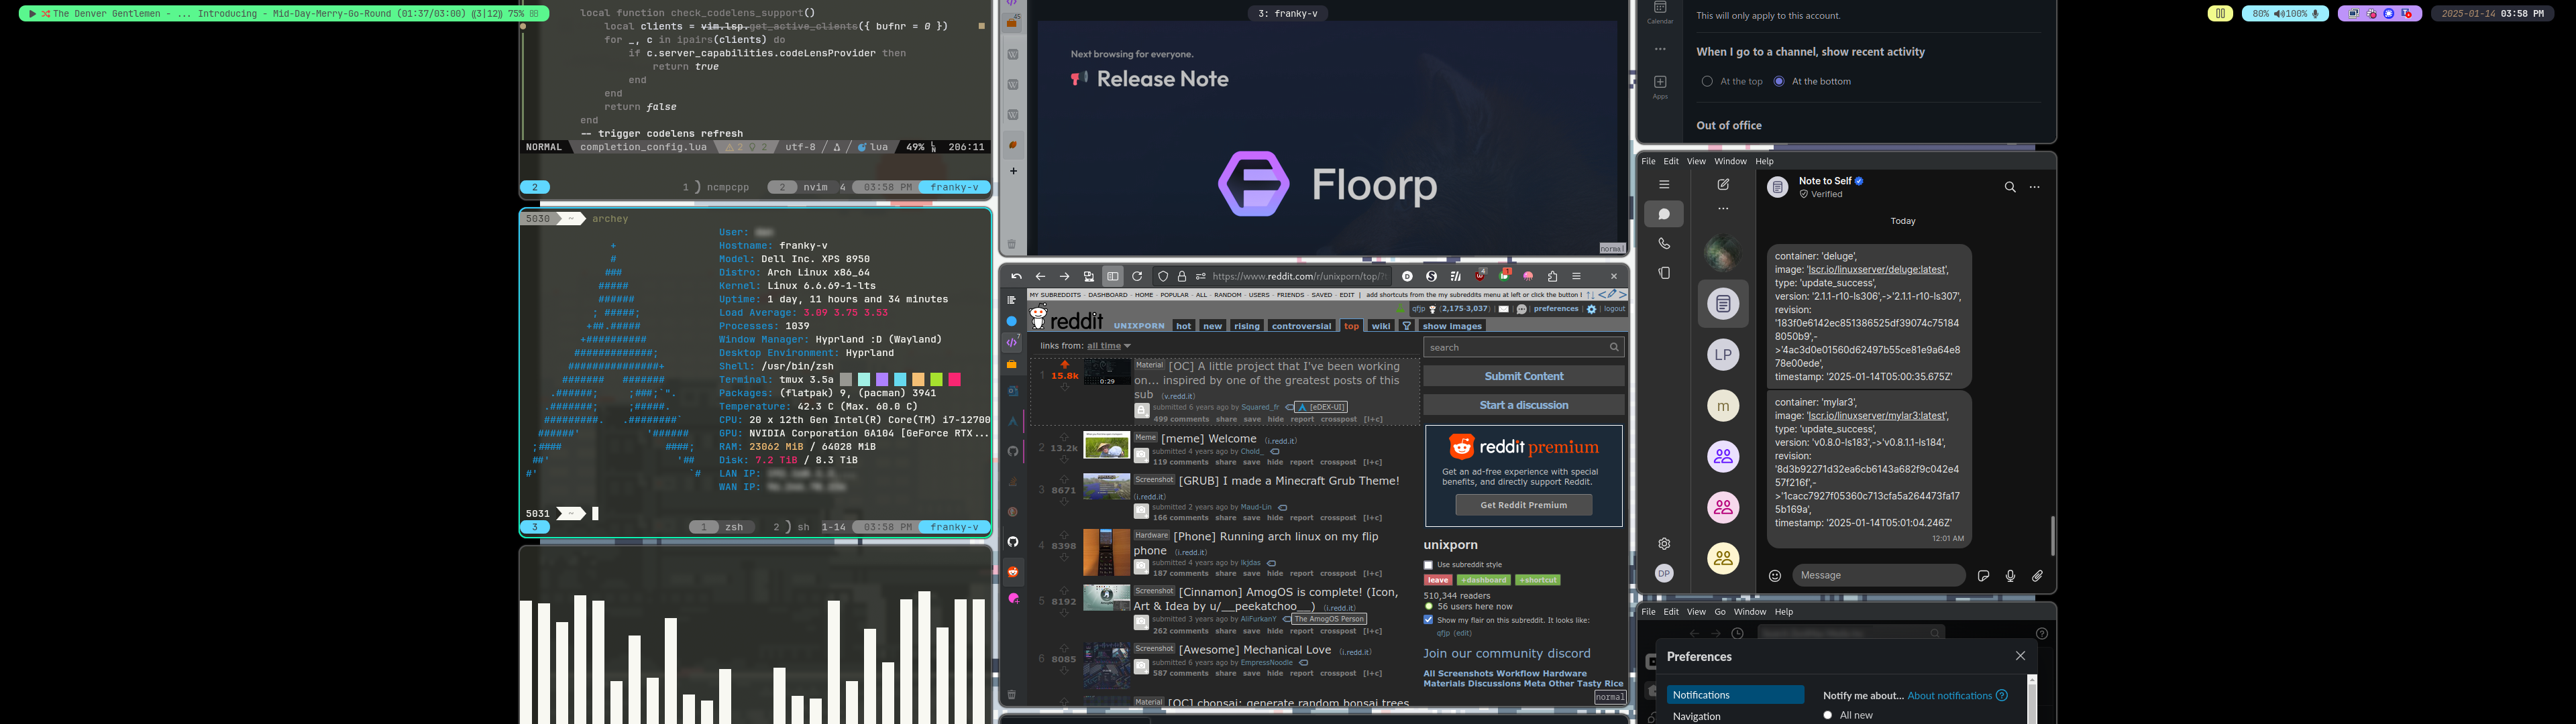Open 'Join our community discord' link
This screenshot has height=724, width=2576.
point(1506,654)
